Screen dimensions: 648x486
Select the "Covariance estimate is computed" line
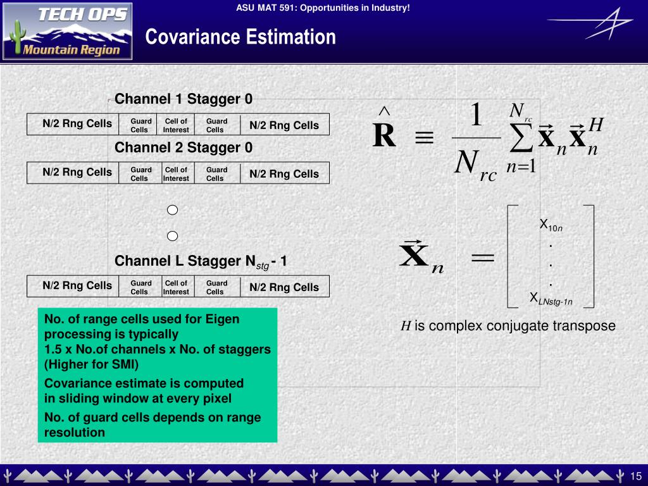click(144, 383)
